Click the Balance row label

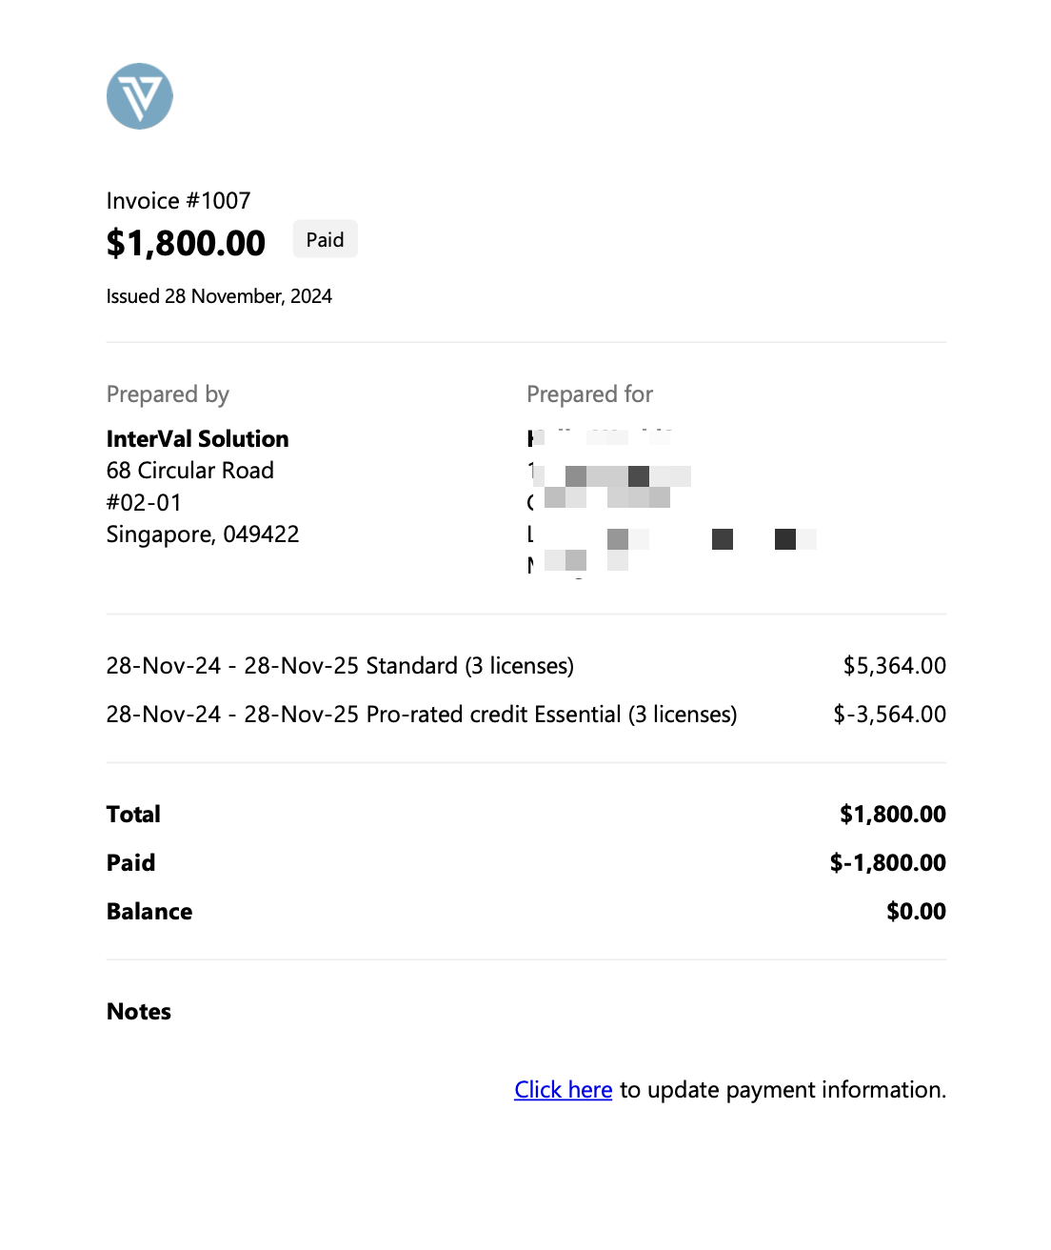(x=149, y=912)
